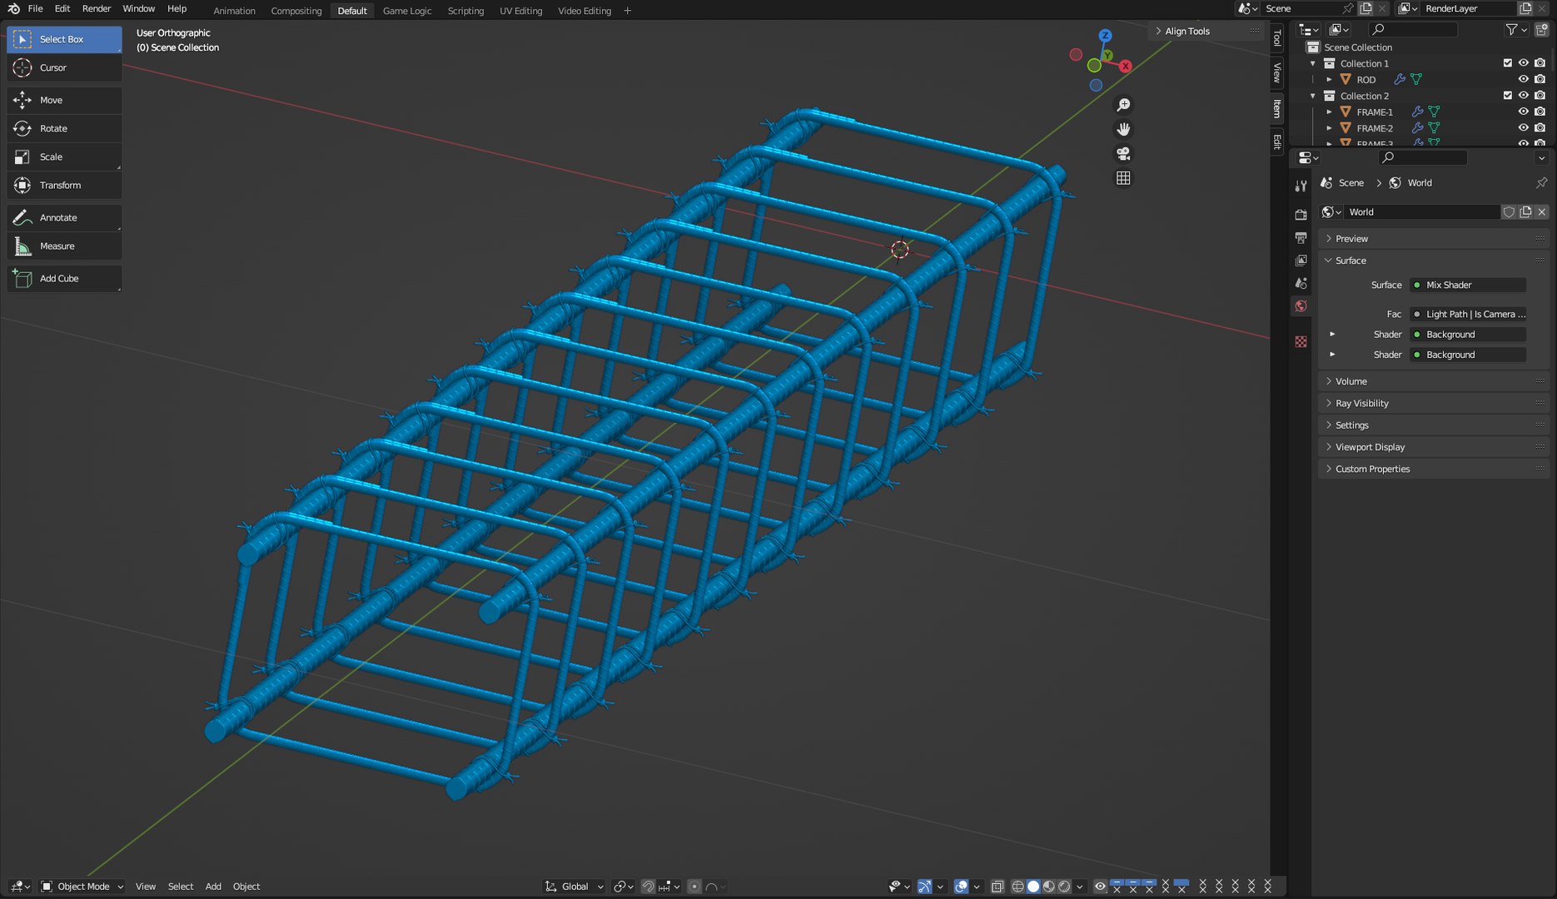Switch to the UV Editing workspace tab
This screenshot has height=899, width=1557.
(520, 11)
